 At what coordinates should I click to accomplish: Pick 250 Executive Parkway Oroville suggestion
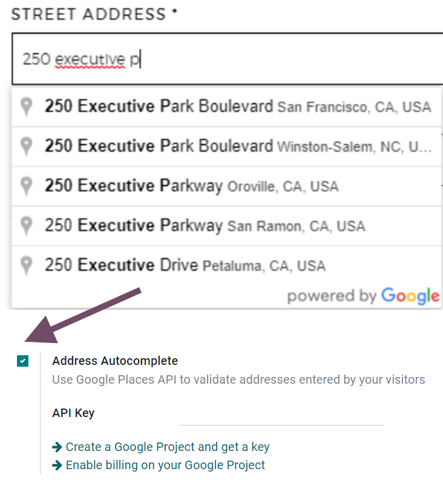click(191, 186)
